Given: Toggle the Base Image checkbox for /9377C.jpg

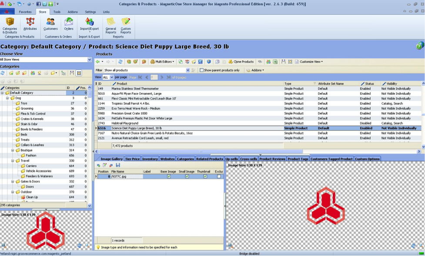Looking at the screenshot, I should pyautogui.click(x=169, y=176).
